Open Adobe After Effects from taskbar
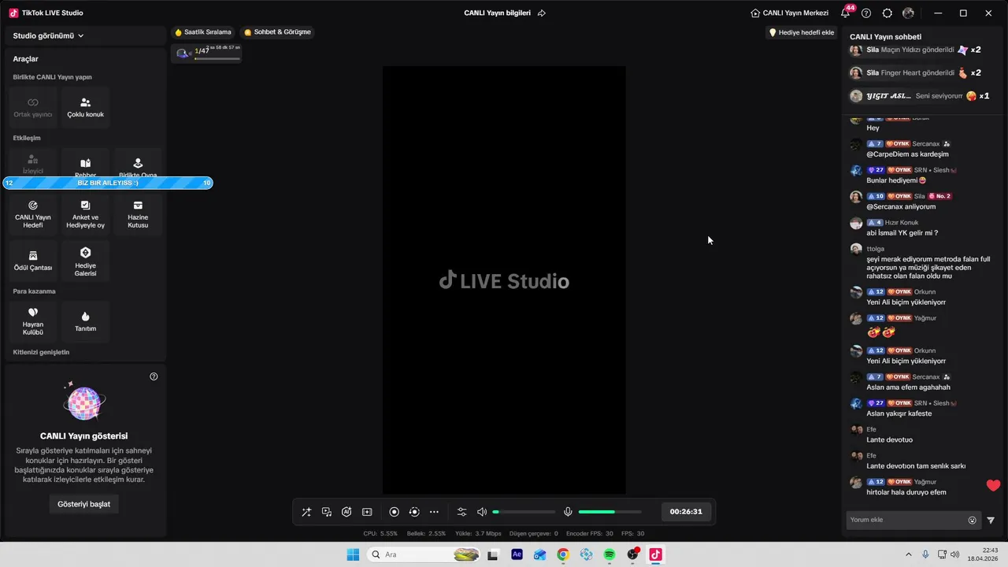The image size is (1008, 567). click(x=517, y=554)
